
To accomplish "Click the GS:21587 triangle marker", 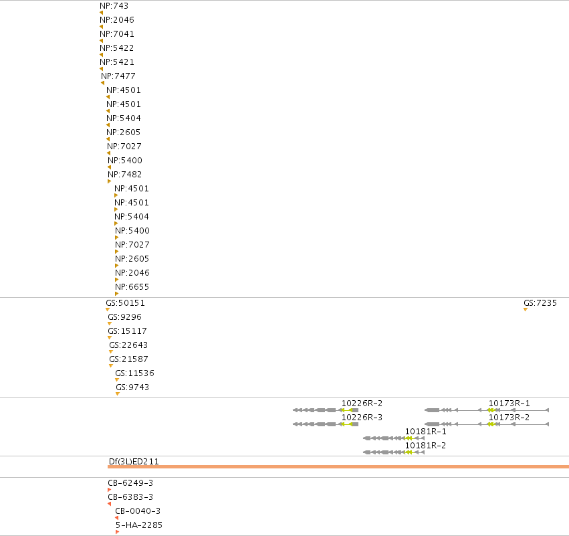I will pyautogui.click(x=111, y=365).
